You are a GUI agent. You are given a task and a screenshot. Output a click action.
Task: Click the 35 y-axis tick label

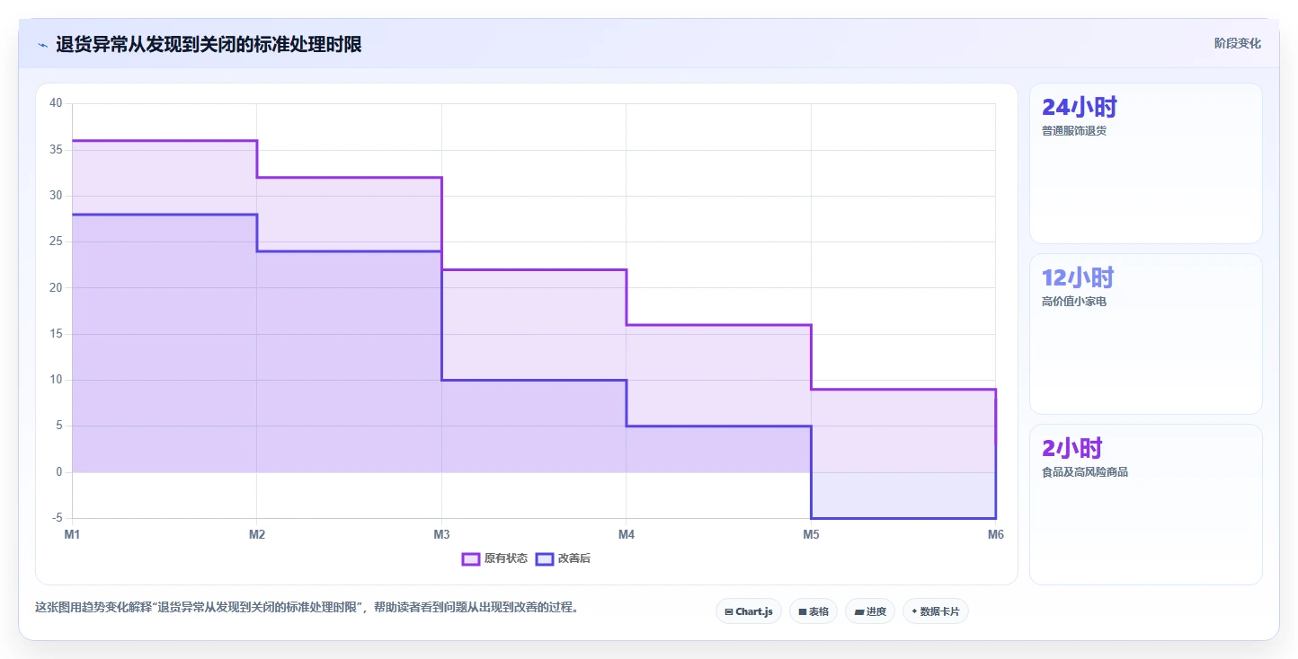coord(56,150)
